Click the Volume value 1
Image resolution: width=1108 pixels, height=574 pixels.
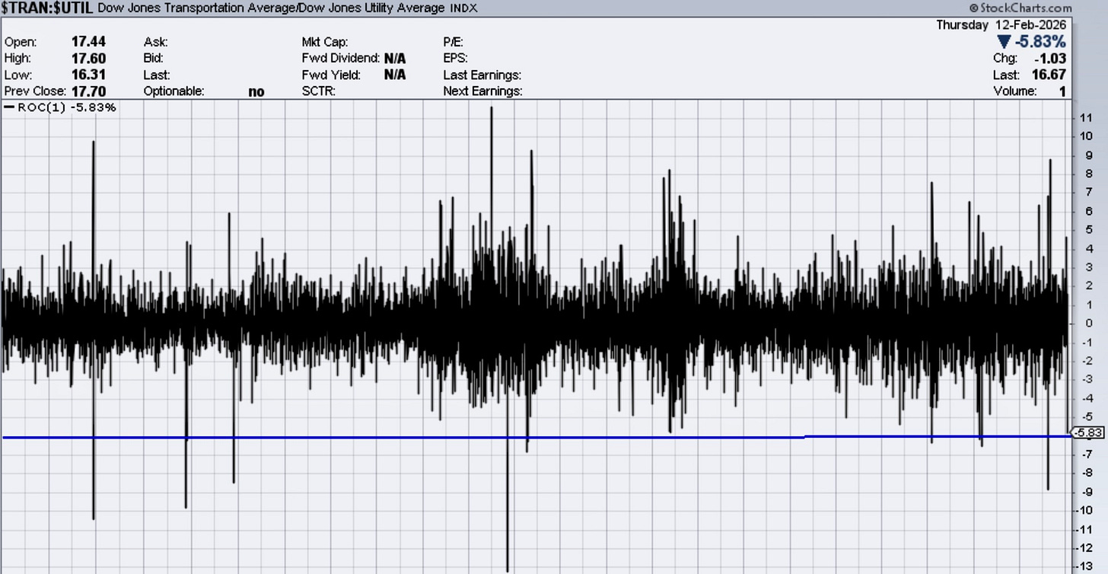(x=1062, y=91)
